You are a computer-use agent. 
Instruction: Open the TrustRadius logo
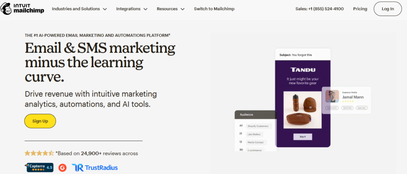pos(95,168)
